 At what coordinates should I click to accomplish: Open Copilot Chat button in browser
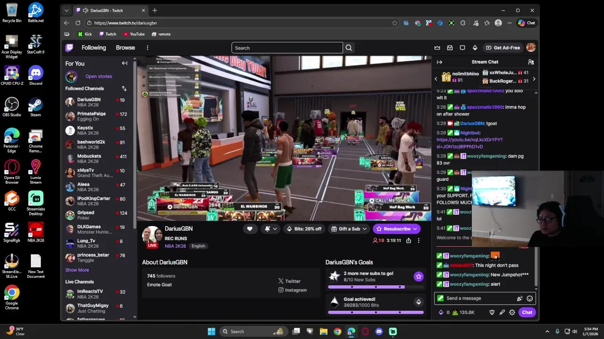(527, 23)
